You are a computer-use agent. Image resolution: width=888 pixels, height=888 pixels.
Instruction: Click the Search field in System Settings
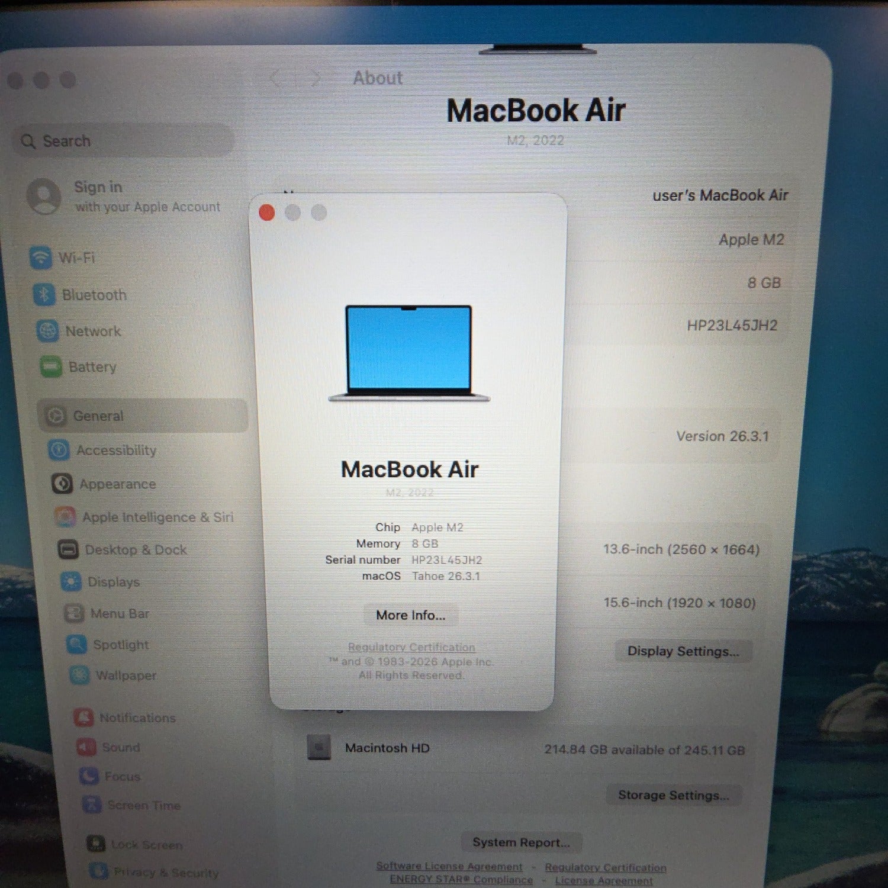point(124,141)
